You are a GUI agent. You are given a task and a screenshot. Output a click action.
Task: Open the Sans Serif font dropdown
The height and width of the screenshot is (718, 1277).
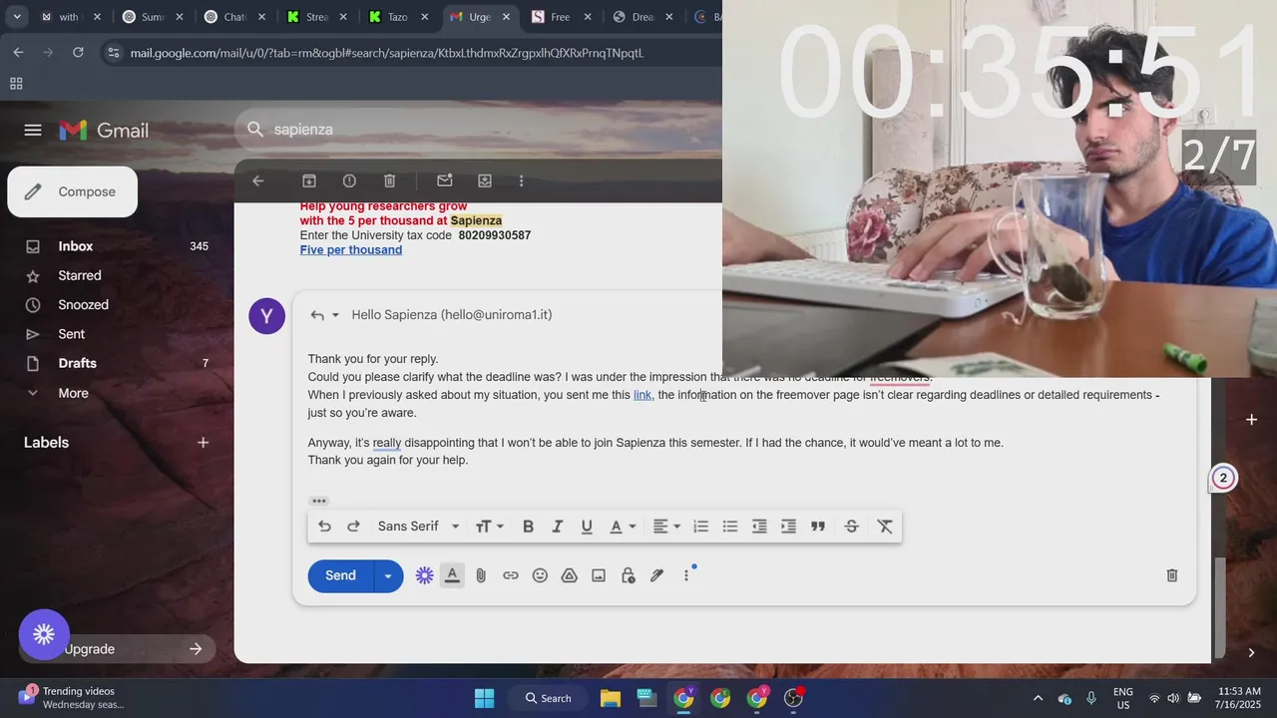(x=418, y=527)
